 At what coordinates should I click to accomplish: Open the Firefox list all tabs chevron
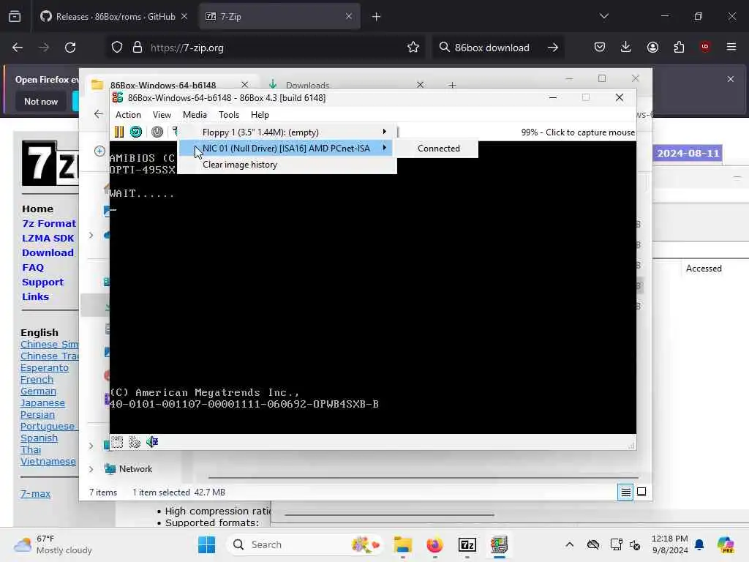point(604,17)
